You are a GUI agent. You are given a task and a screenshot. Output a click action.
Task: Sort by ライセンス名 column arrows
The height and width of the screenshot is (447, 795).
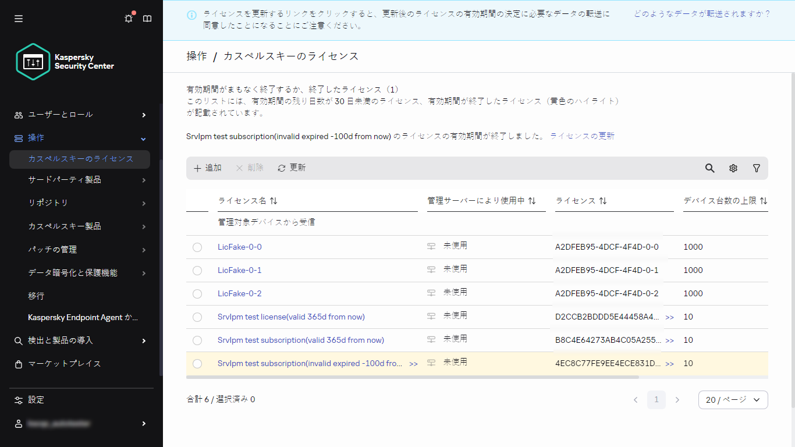point(274,201)
